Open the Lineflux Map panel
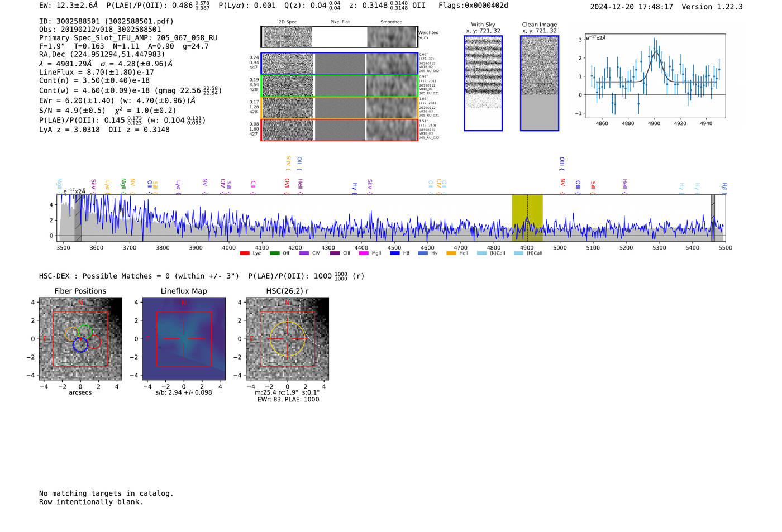The image size is (782, 532). point(184,339)
